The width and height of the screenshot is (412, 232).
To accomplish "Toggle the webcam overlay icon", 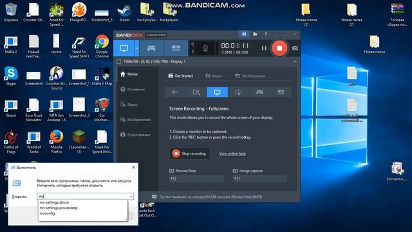I will tap(205, 48).
